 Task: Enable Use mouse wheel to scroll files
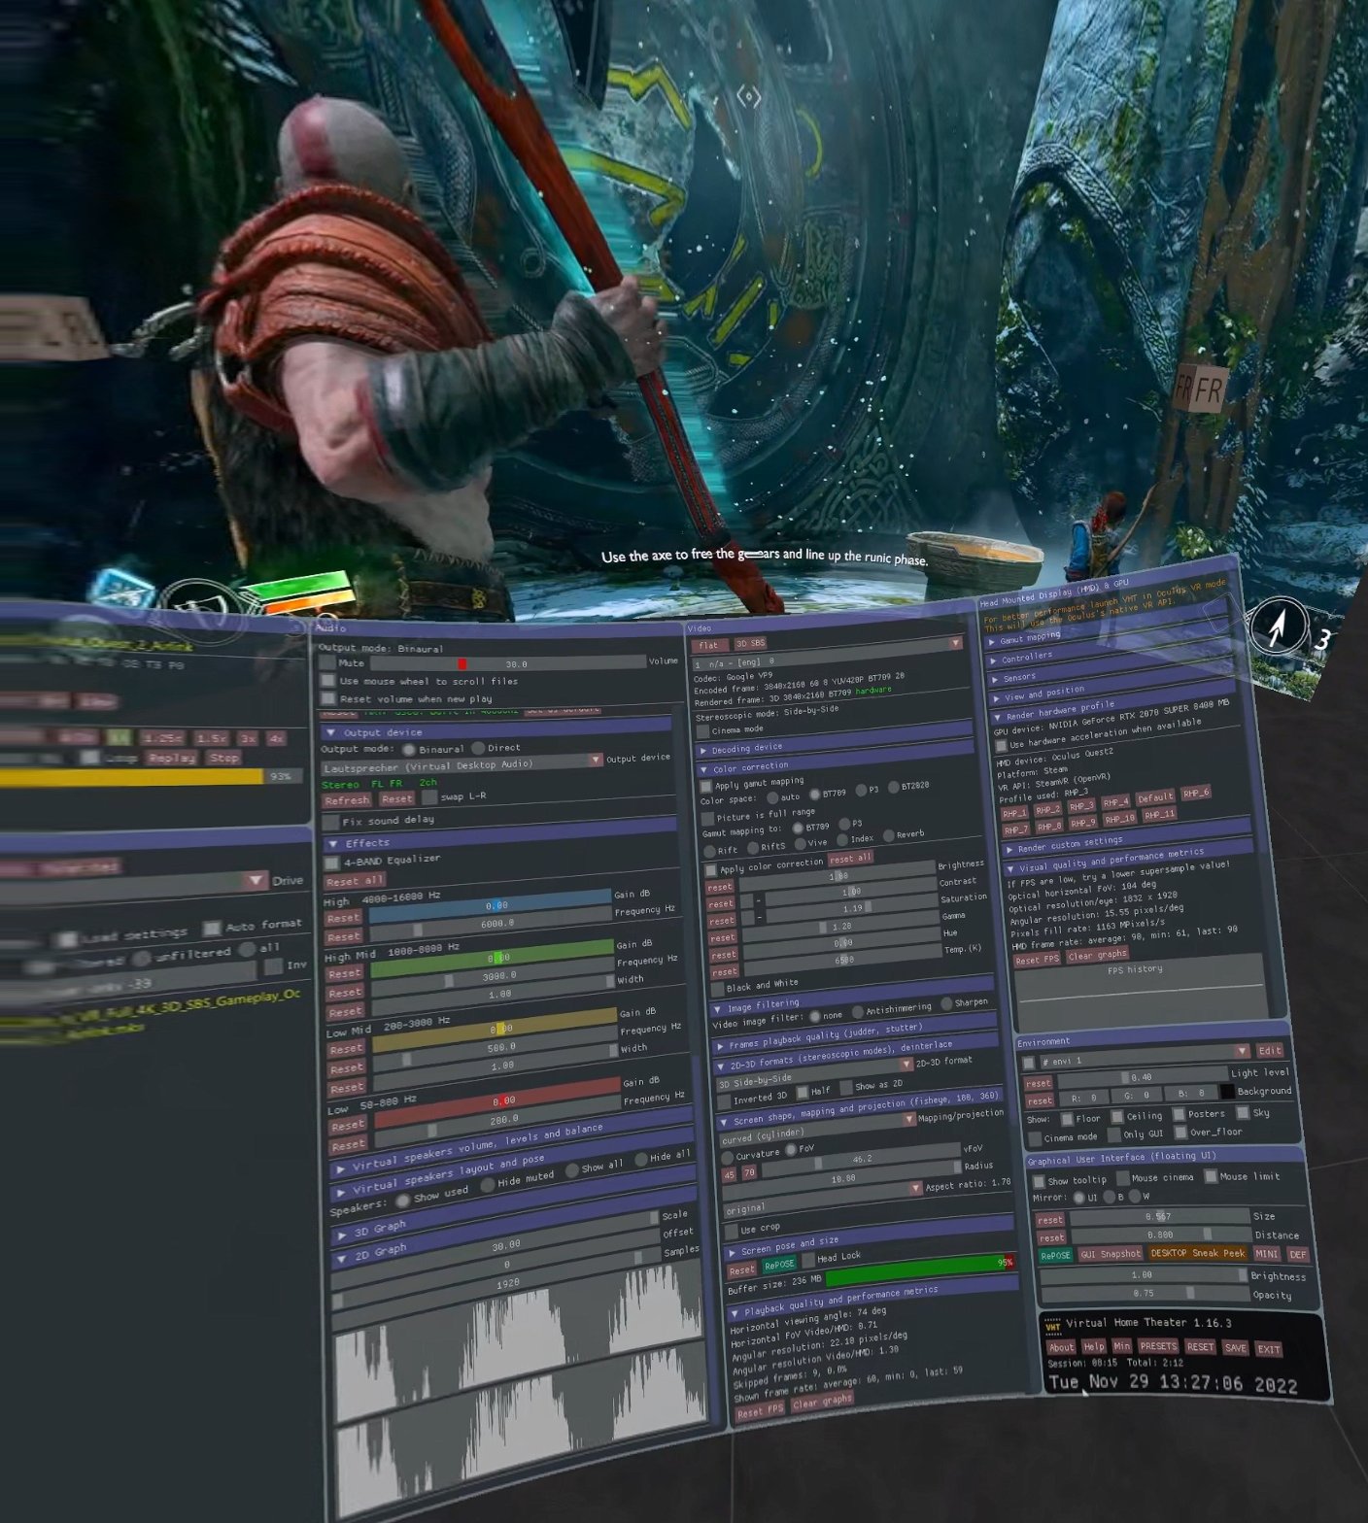click(x=327, y=680)
